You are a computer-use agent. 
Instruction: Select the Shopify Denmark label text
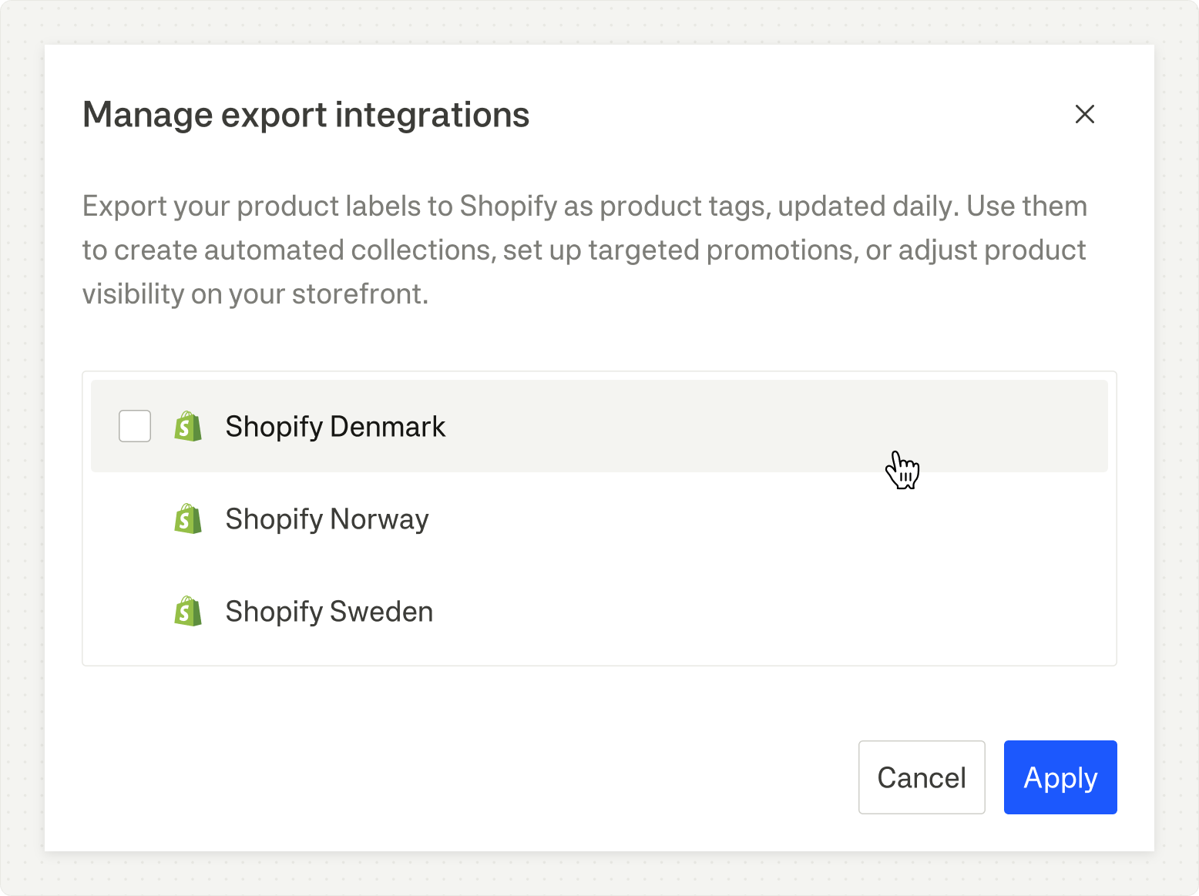(335, 426)
